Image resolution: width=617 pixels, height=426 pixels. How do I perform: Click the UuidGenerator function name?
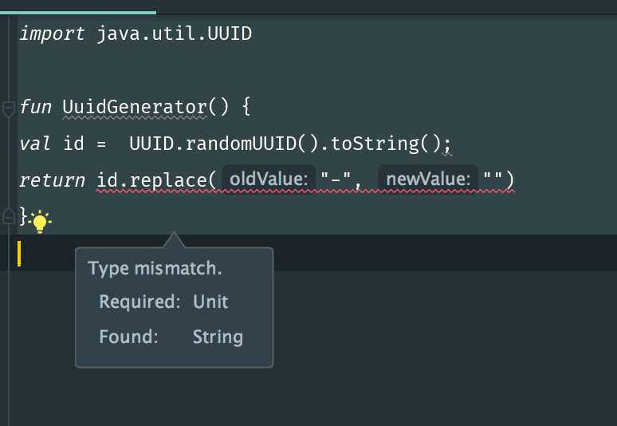click(135, 107)
